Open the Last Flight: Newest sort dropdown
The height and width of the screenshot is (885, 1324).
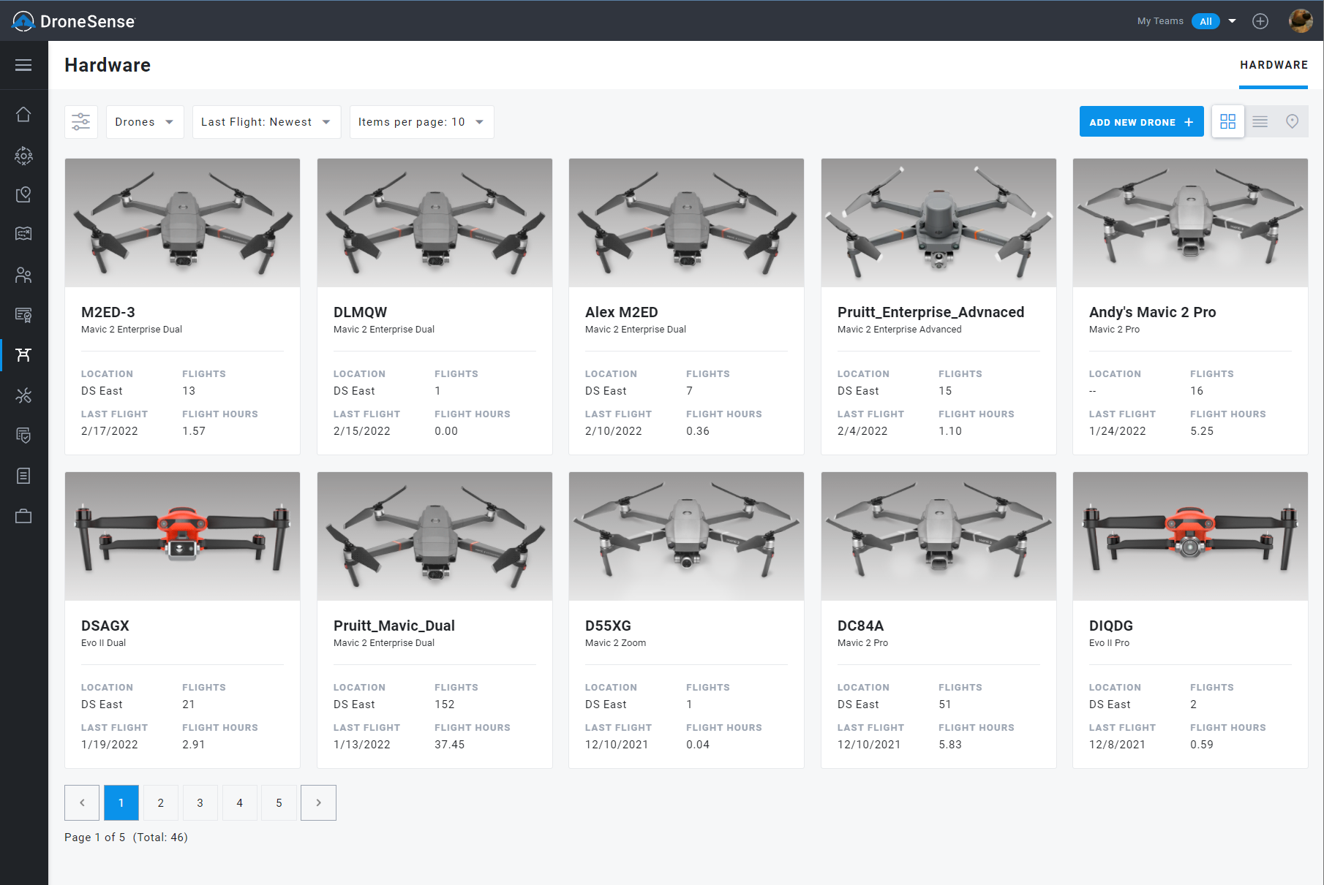pos(266,122)
